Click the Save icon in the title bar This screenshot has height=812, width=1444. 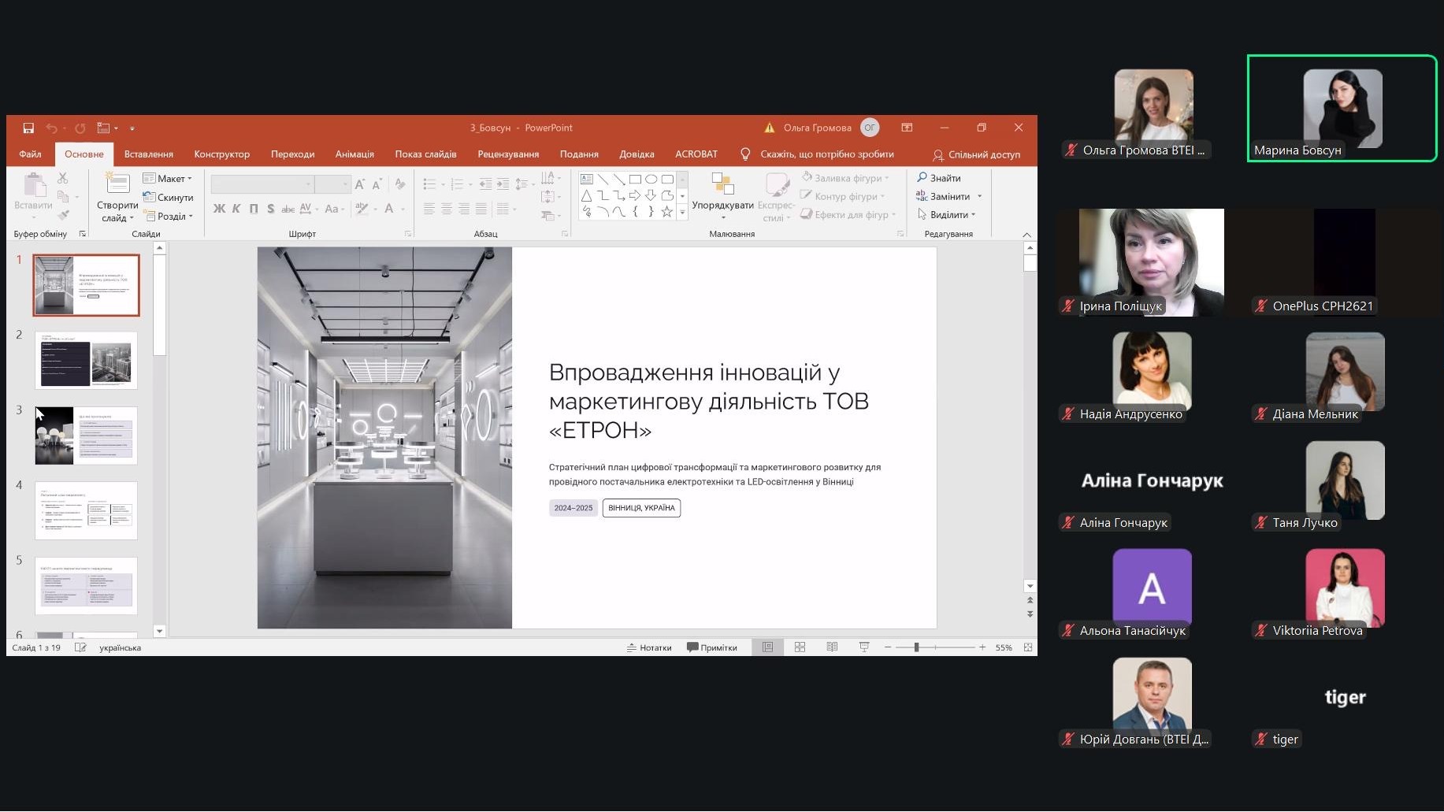(28, 128)
